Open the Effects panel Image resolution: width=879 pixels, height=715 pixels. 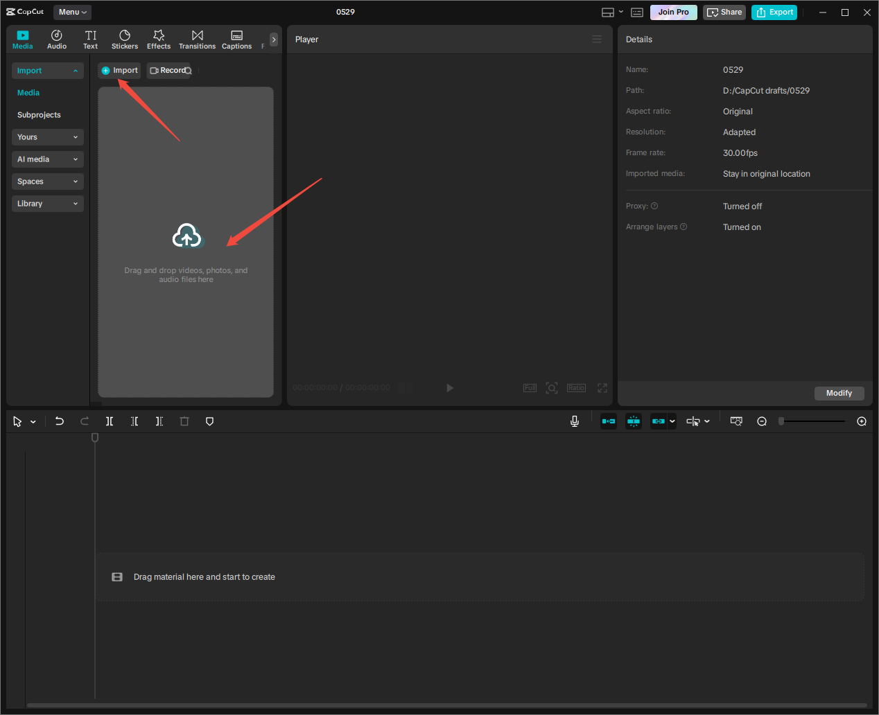tap(159, 39)
